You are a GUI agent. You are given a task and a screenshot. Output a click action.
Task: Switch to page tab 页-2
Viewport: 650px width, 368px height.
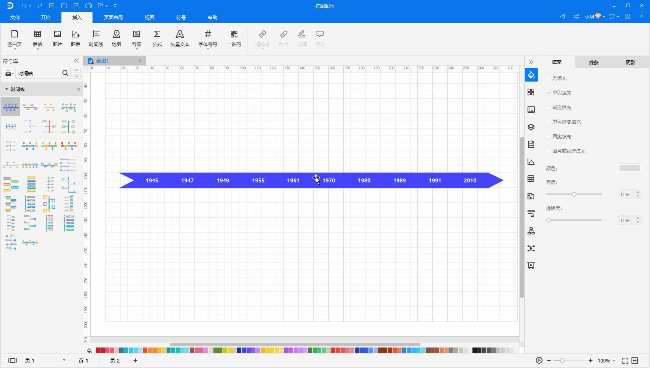[115, 361]
